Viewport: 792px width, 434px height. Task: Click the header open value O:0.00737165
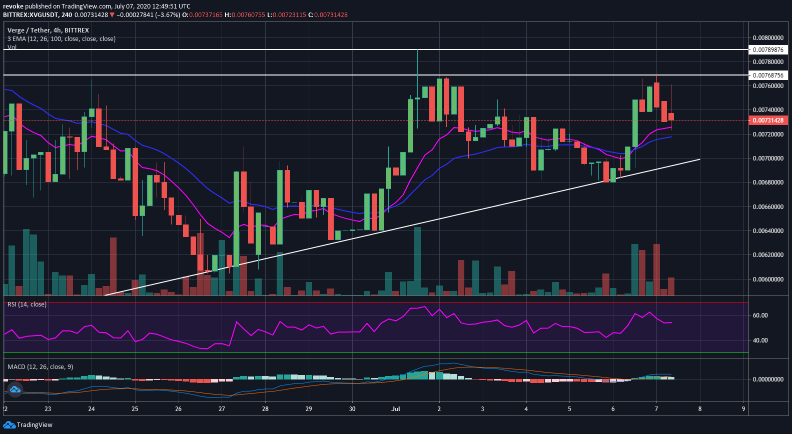point(202,15)
